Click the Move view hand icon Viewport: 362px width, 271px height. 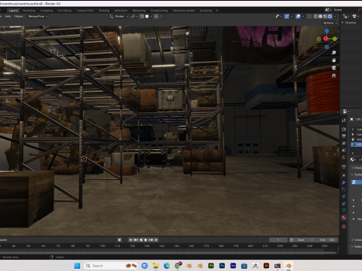click(334, 60)
